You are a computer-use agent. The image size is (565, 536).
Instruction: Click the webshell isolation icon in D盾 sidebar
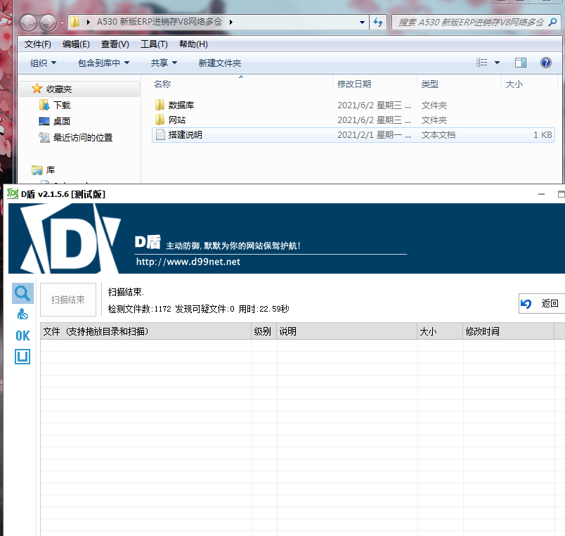coord(22,314)
